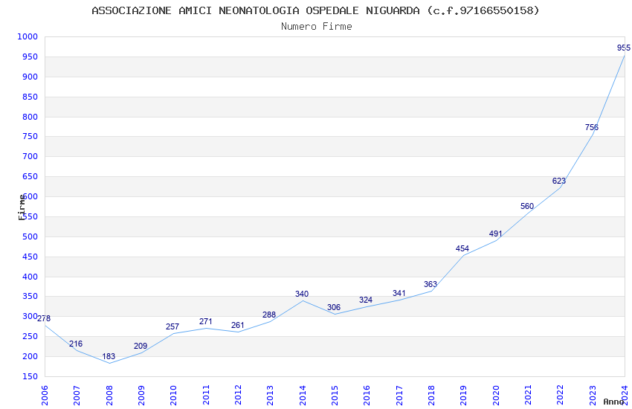Select data label 454 for 2019

point(462,248)
